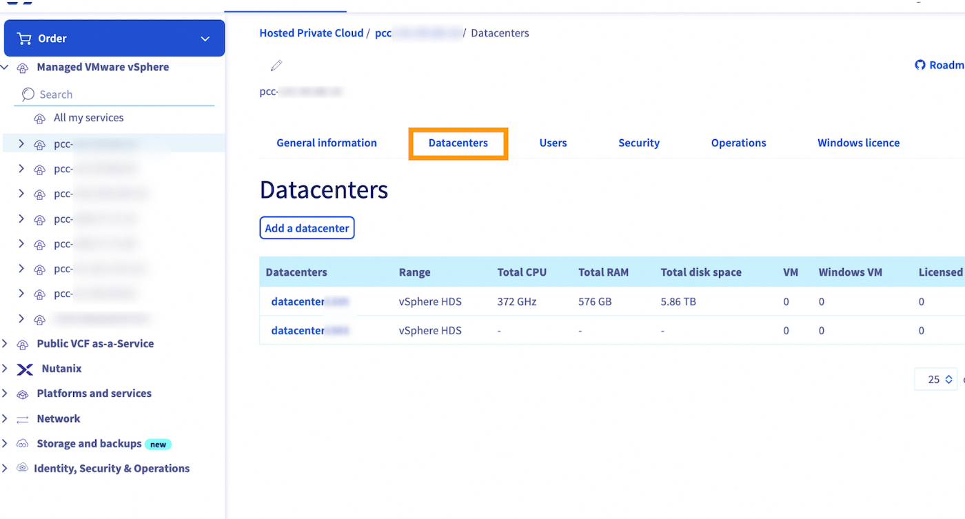Image resolution: width=965 pixels, height=519 pixels.
Task: Click the Network icon in the sidebar
Action: [x=22, y=418]
